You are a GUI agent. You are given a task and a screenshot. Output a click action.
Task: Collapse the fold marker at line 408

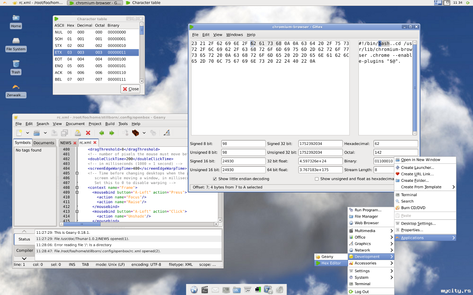tap(77, 188)
